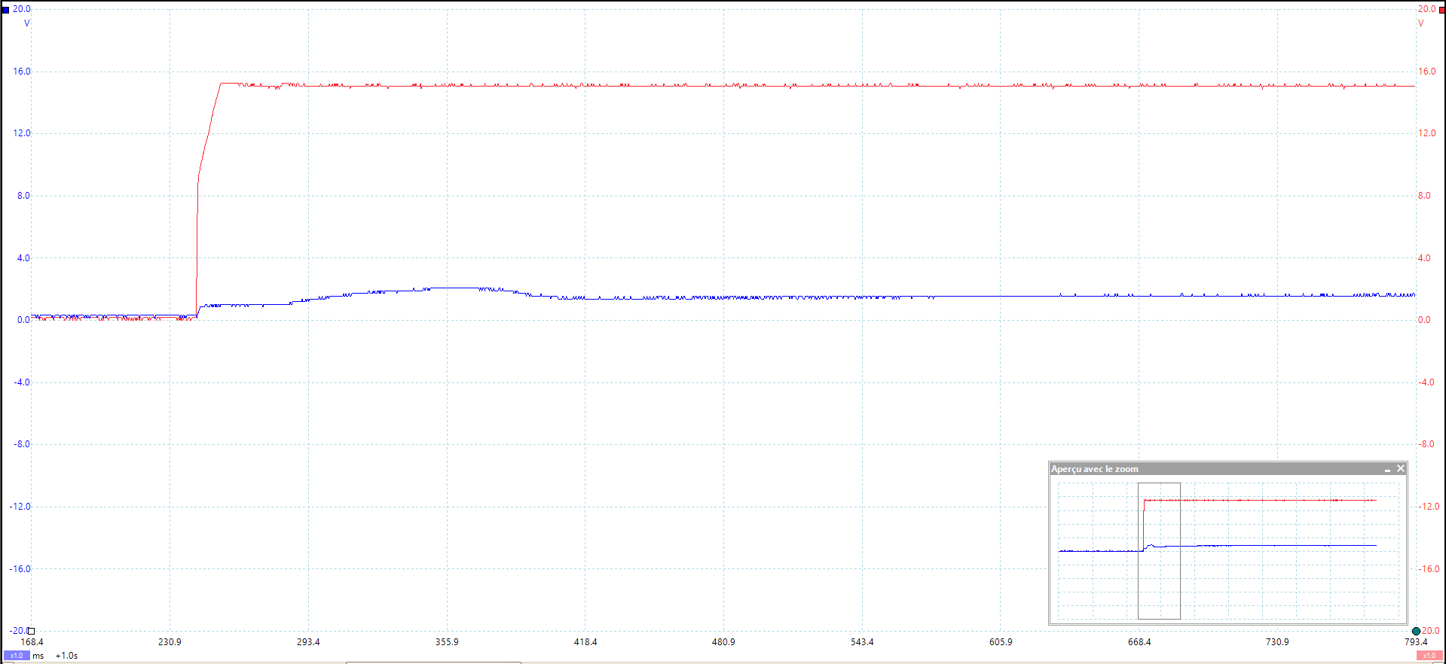This screenshot has width=1446, height=664.
Task: Click the 543.4 time axis label
Action: [x=862, y=642]
